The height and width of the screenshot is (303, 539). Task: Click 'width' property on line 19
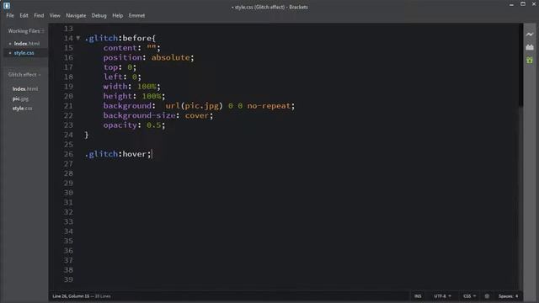click(115, 86)
